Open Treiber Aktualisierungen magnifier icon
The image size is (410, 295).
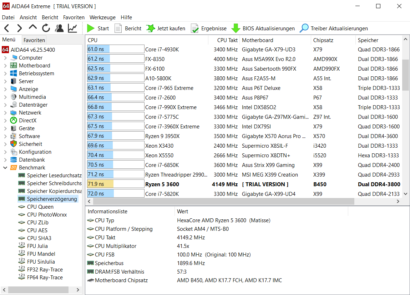pos(304,28)
